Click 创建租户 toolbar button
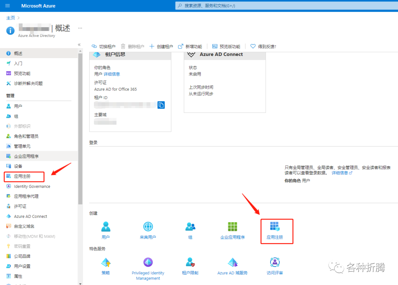Image resolution: width=398 pixels, height=285 pixels. [161, 46]
